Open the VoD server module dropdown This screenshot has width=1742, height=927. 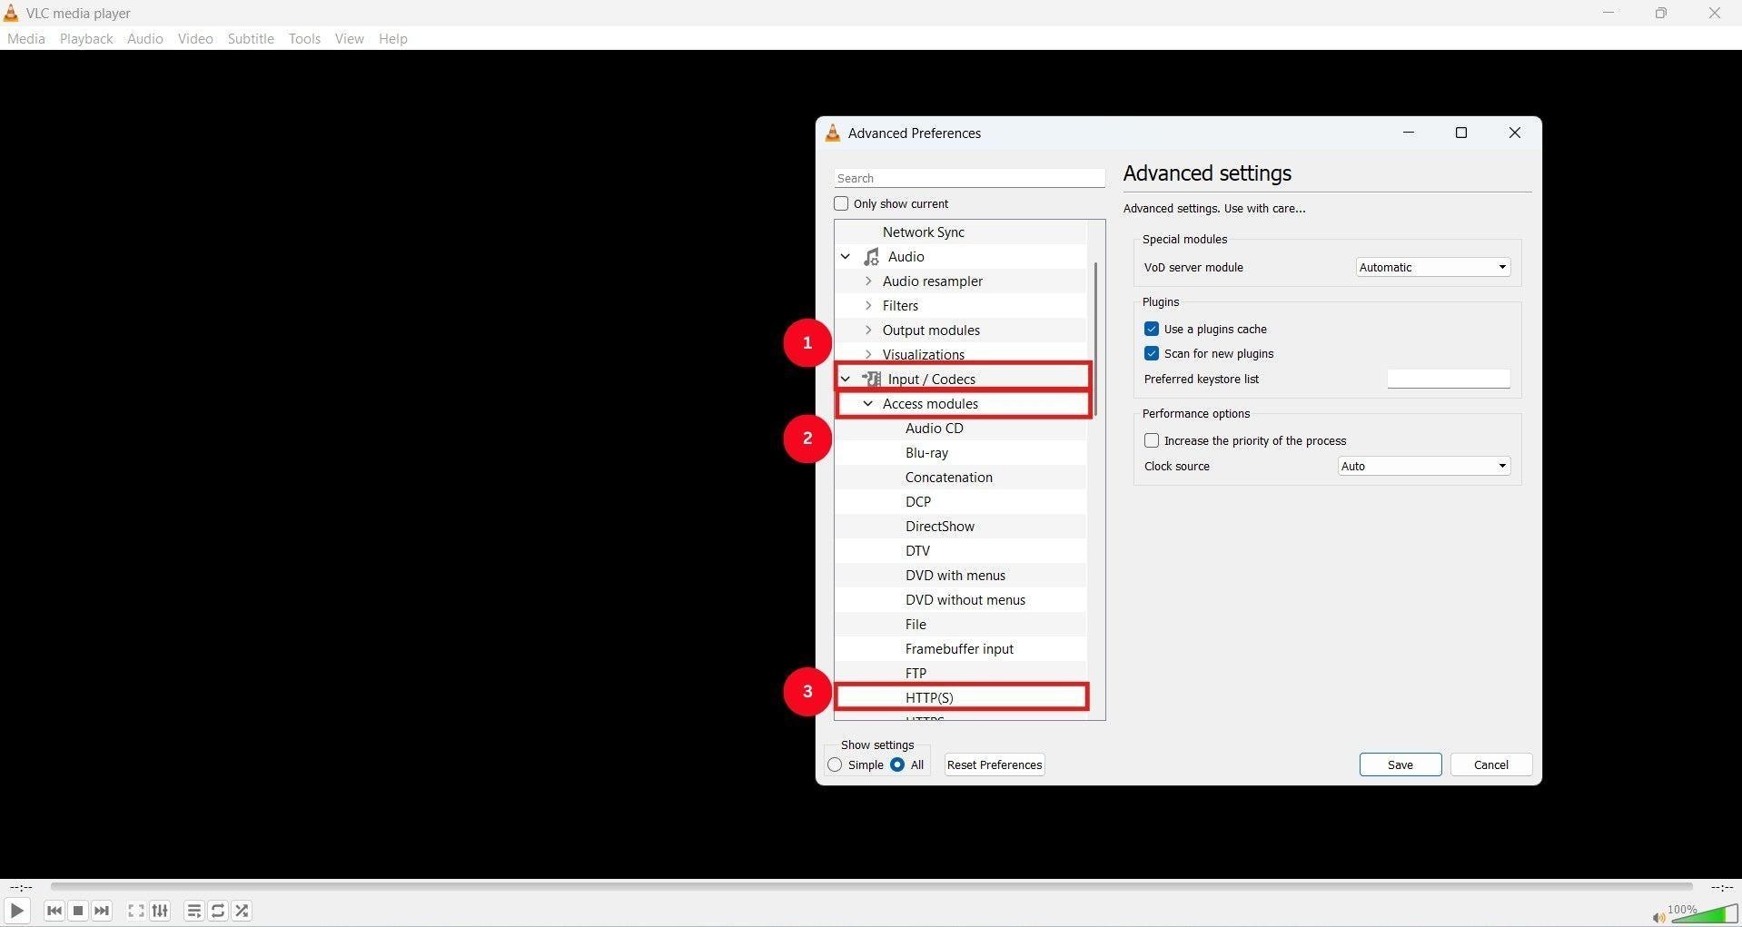(1431, 266)
